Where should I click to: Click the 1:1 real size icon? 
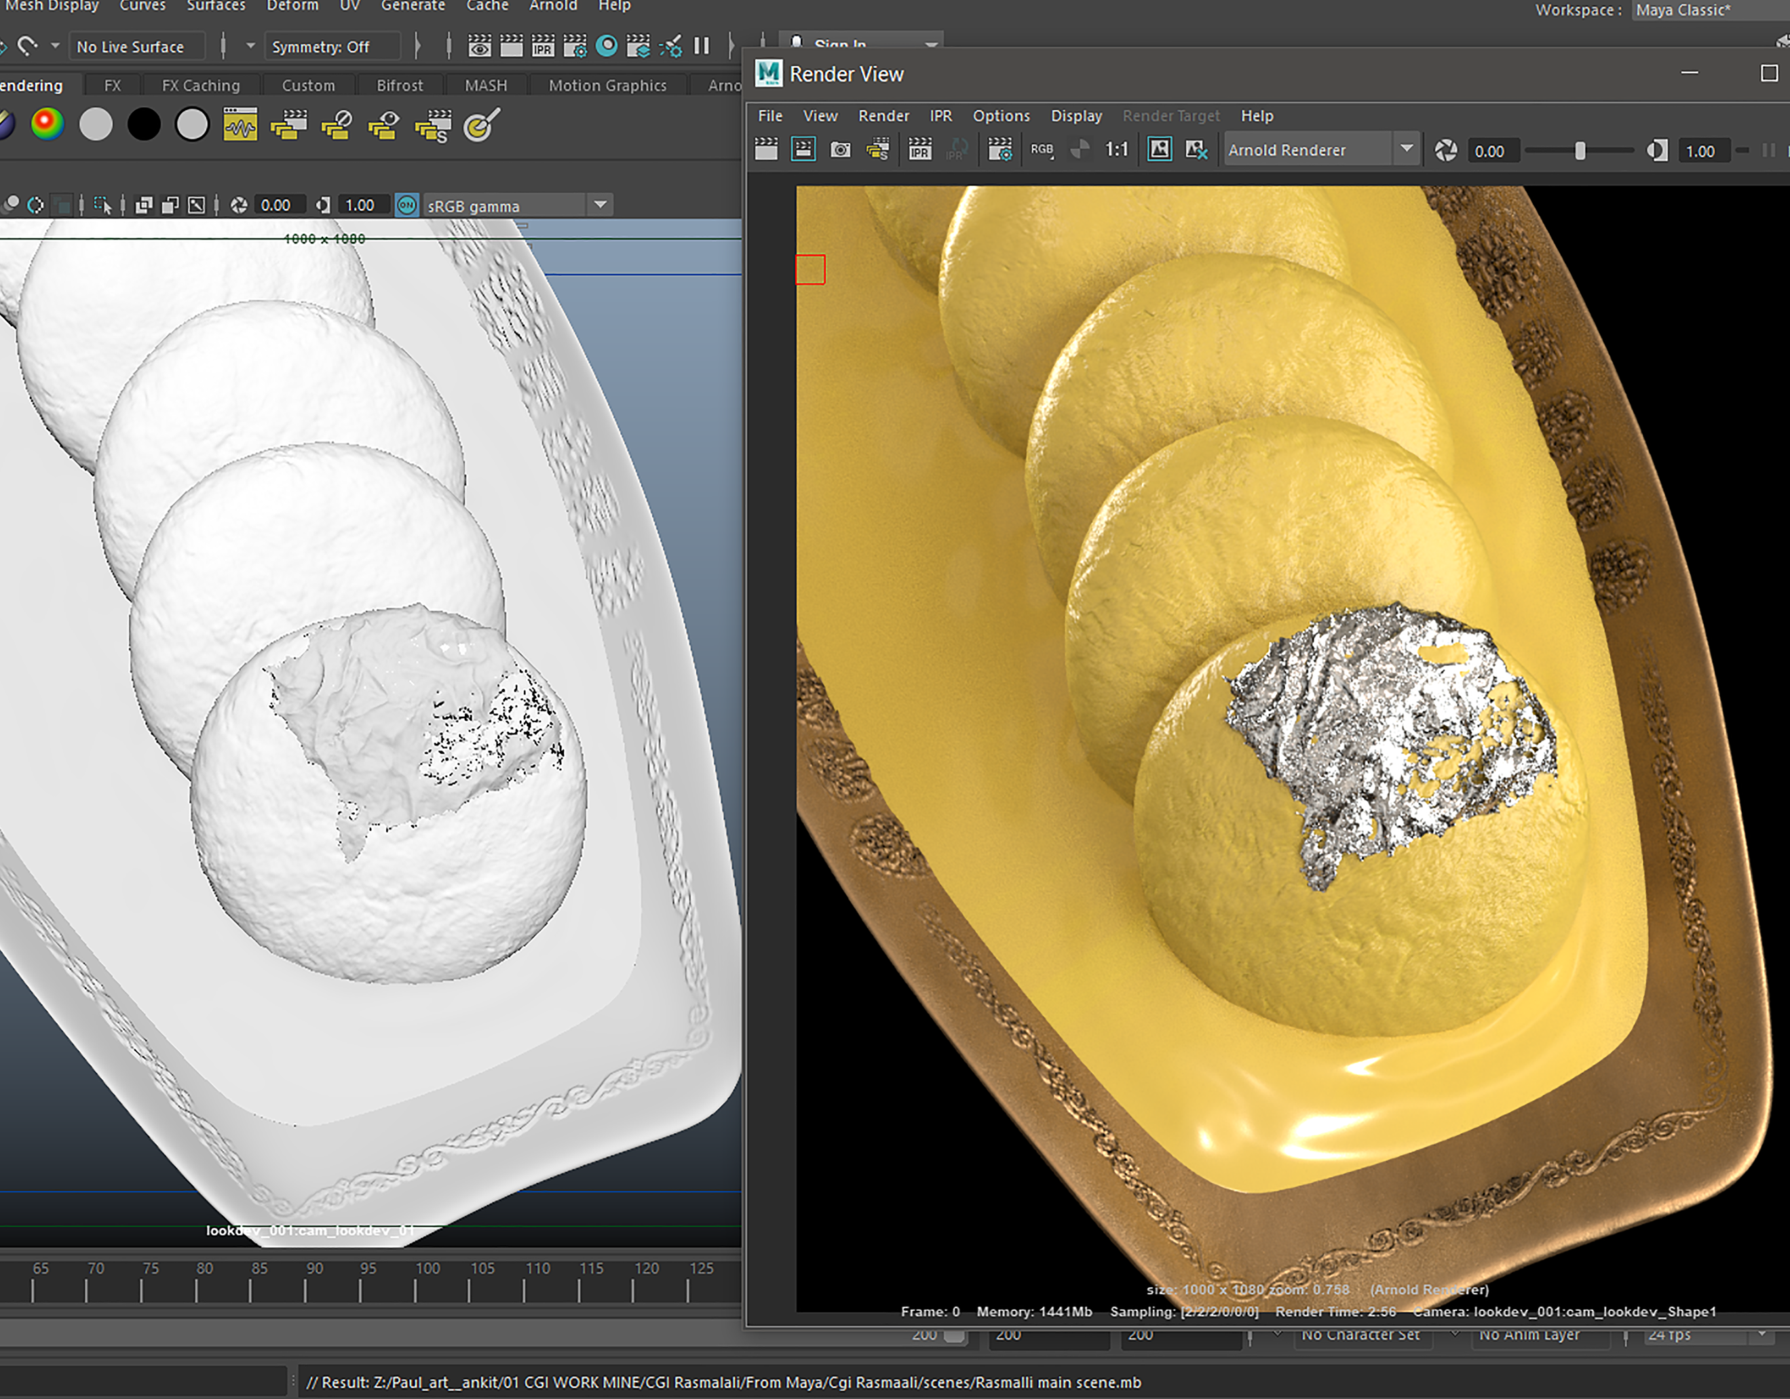click(x=1116, y=150)
